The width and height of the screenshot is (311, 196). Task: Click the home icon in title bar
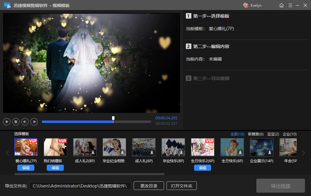tap(281, 5)
